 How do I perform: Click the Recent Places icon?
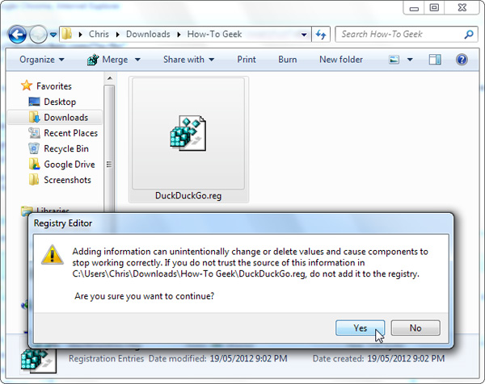34,133
